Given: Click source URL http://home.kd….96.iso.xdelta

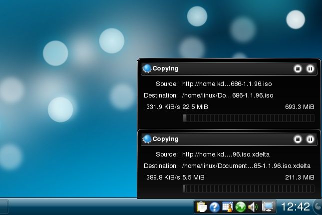Looking at the screenshot, I should pyautogui.click(x=226, y=154).
